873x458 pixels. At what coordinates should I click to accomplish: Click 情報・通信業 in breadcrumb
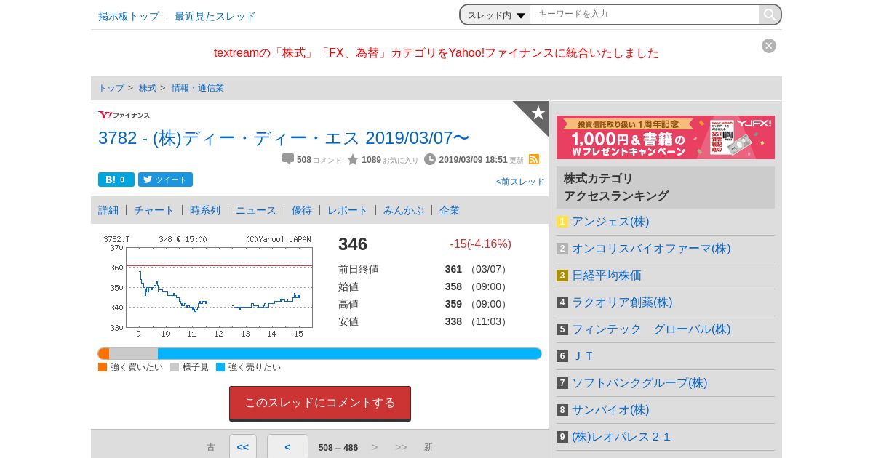(x=198, y=88)
